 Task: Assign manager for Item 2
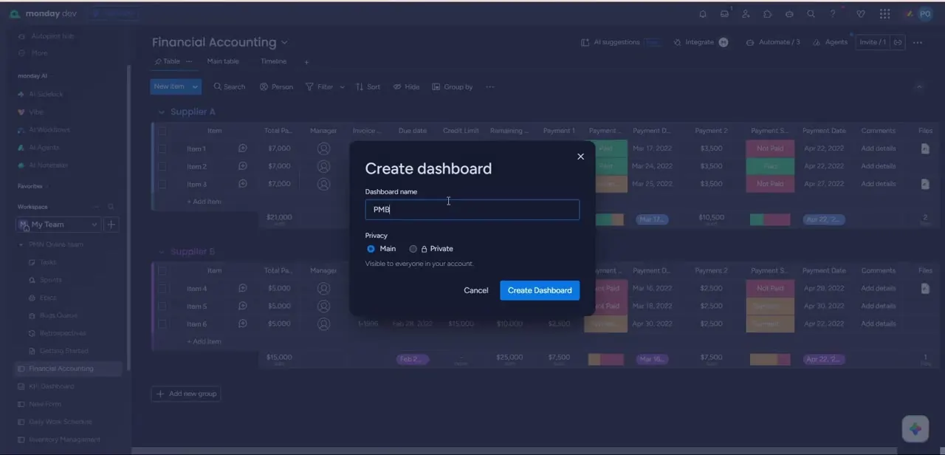(323, 166)
